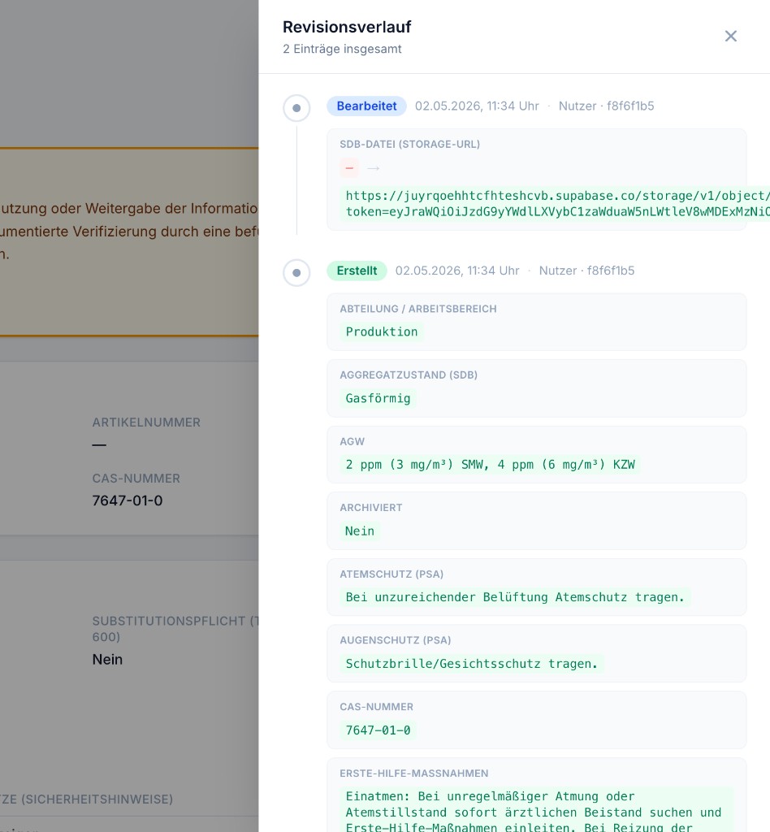Click timeline dot of Bearbeitet entry
The image size is (770, 832).
(x=296, y=108)
